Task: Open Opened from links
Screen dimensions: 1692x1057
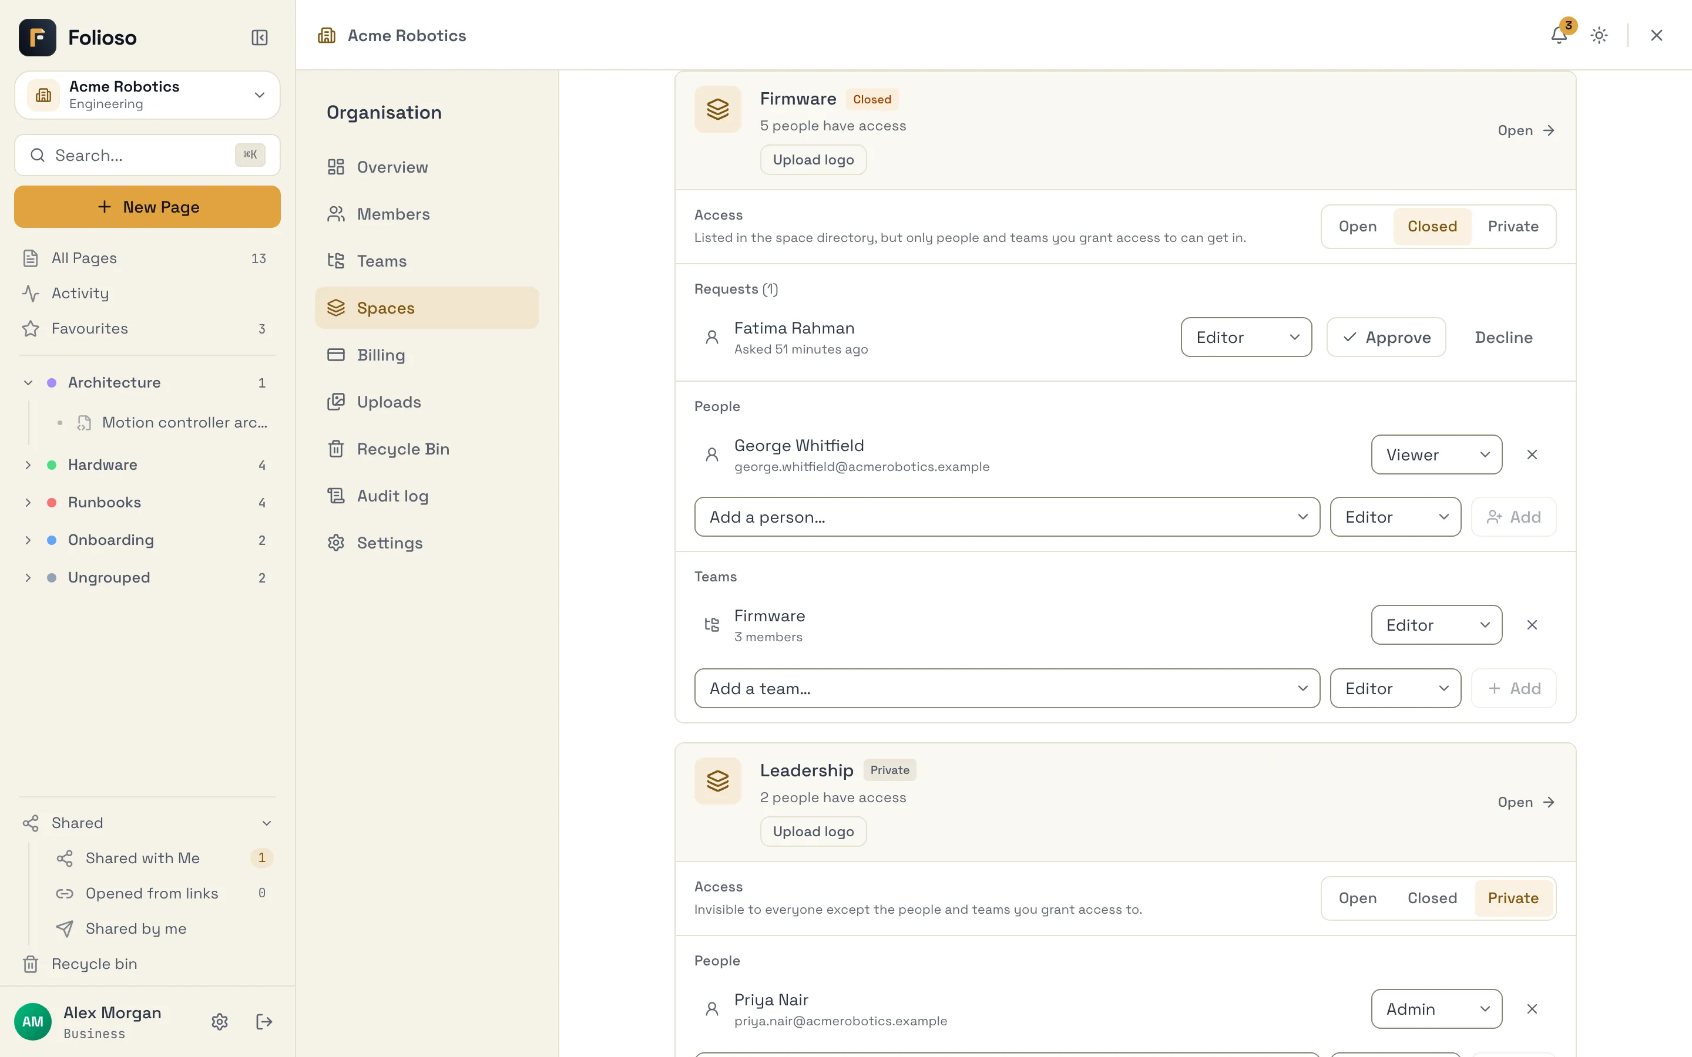Action: tap(164, 893)
